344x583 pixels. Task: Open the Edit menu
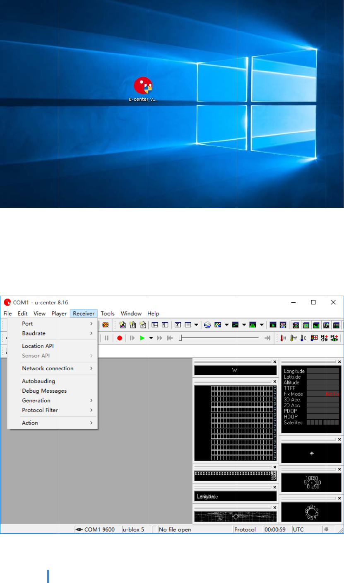pos(22,313)
